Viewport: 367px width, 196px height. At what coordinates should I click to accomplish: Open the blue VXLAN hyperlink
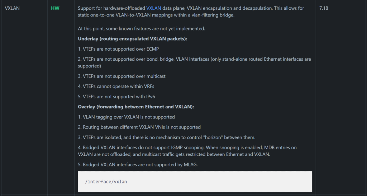click(153, 8)
